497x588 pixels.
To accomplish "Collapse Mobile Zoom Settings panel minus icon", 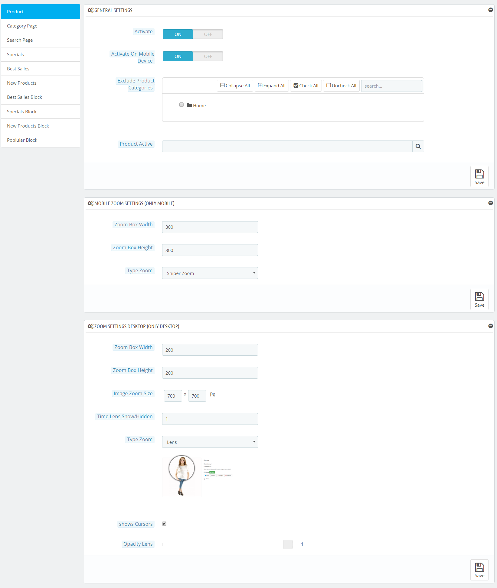I will [490, 203].
